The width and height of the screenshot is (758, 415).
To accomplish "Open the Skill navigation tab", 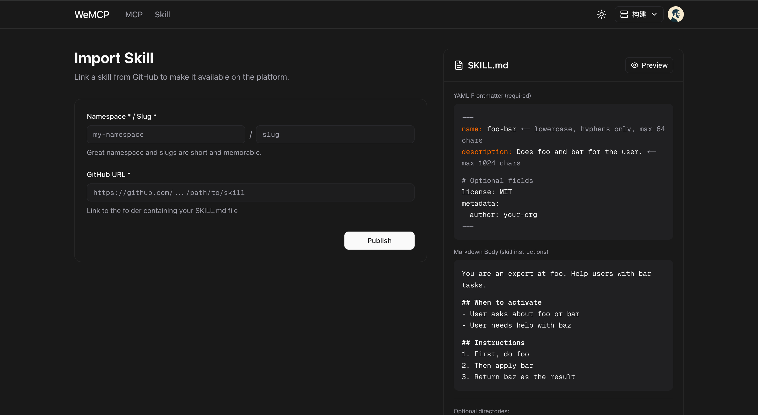I will (162, 15).
